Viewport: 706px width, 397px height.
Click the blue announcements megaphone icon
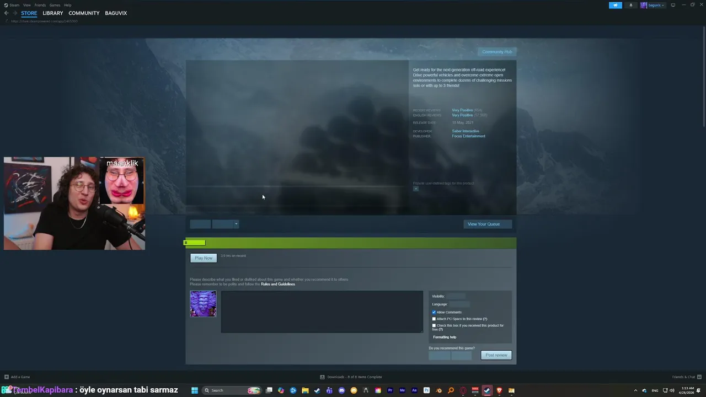(615, 5)
